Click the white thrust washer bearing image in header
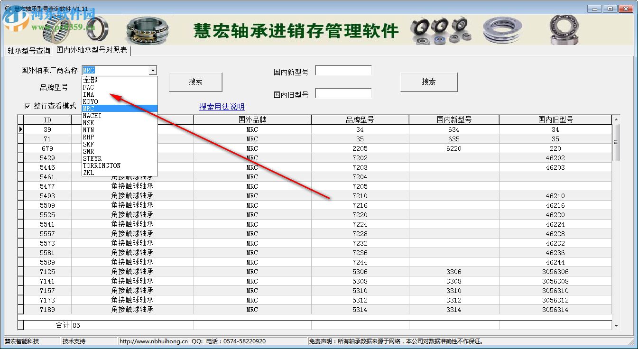 [x=502, y=29]
